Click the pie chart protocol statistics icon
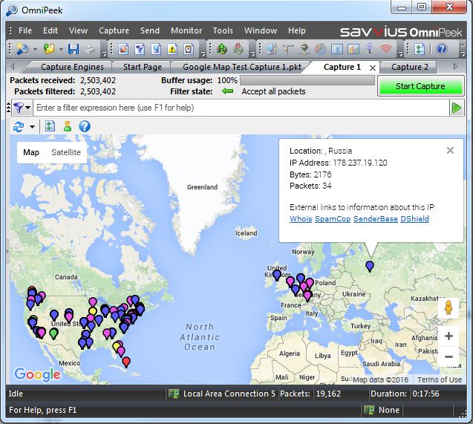The image size is (473, 424). tap(321, 49)
